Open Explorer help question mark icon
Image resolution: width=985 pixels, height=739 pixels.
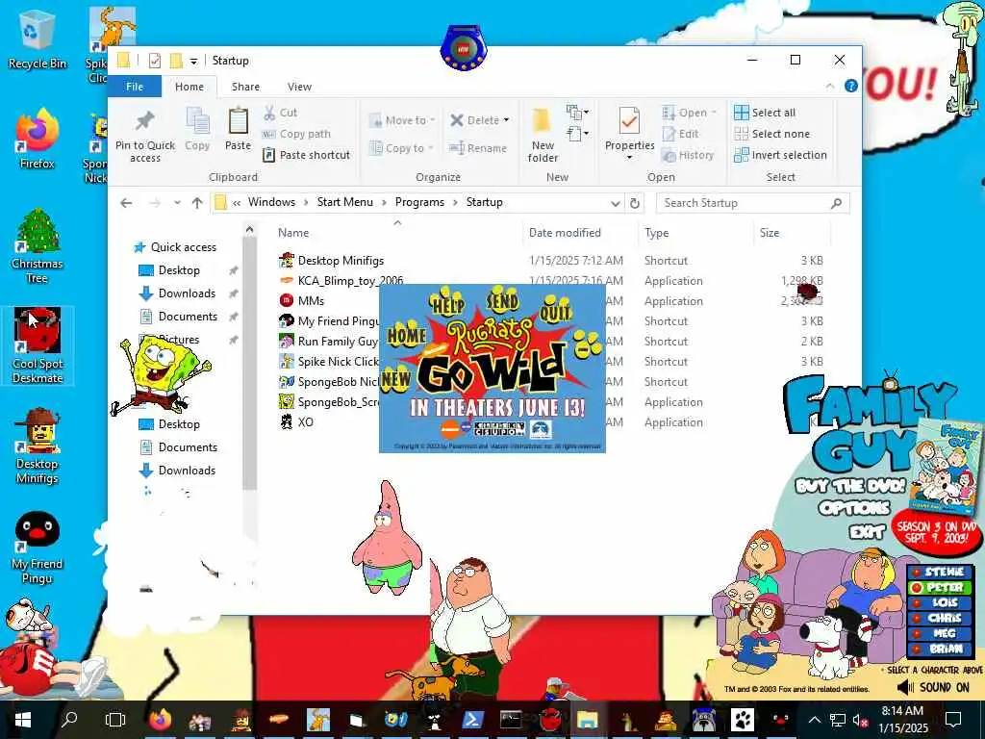(851, 86)
